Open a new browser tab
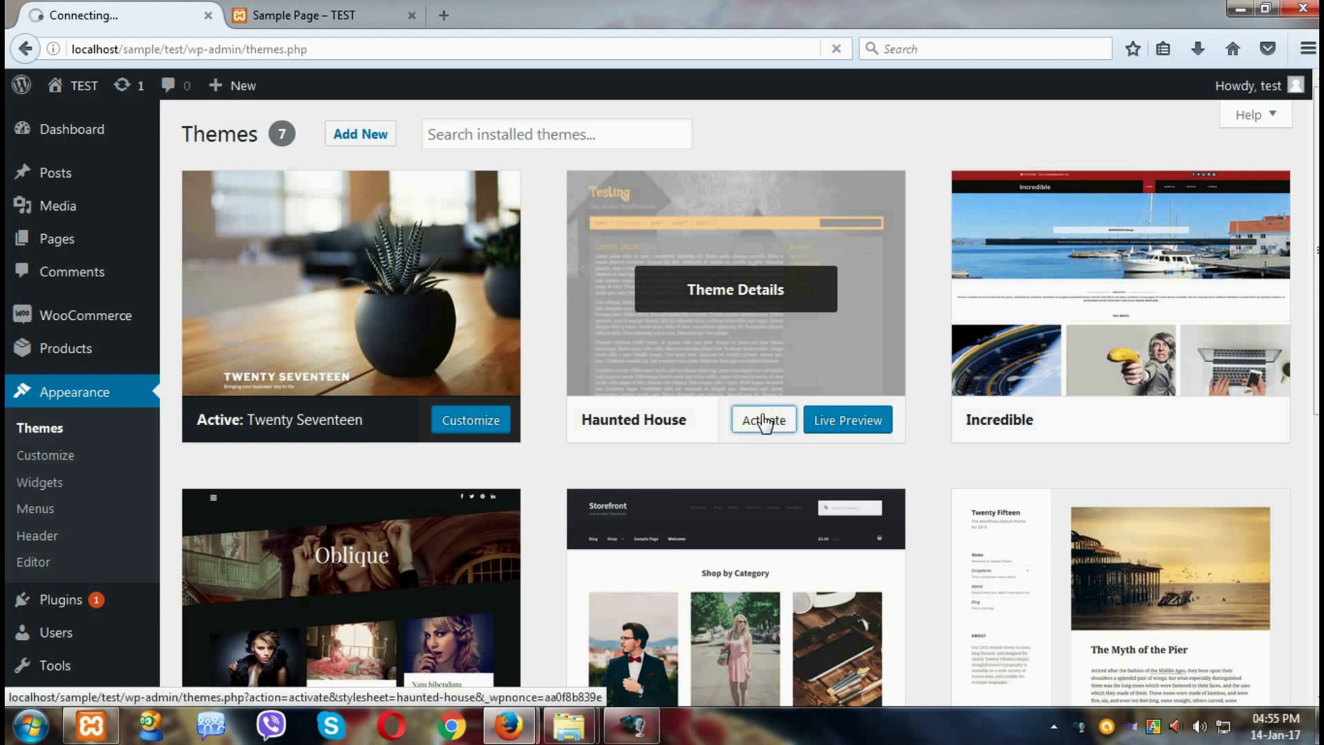 [443, 15]
